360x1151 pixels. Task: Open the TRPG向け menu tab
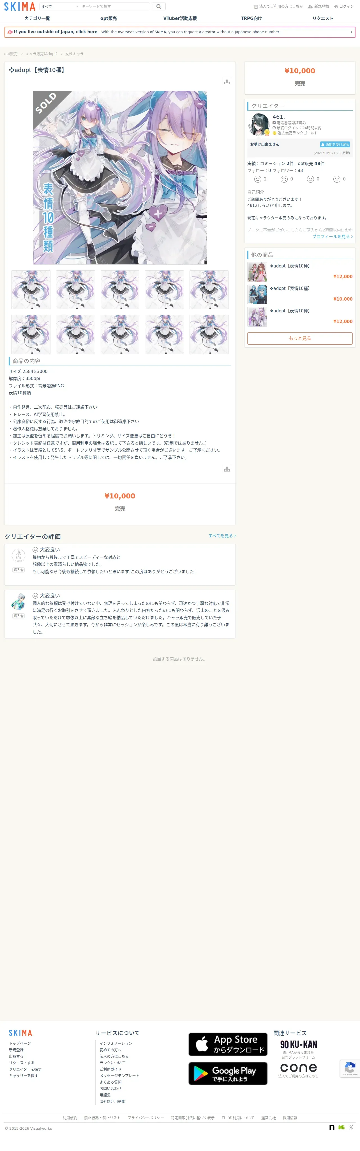[251, 18]
